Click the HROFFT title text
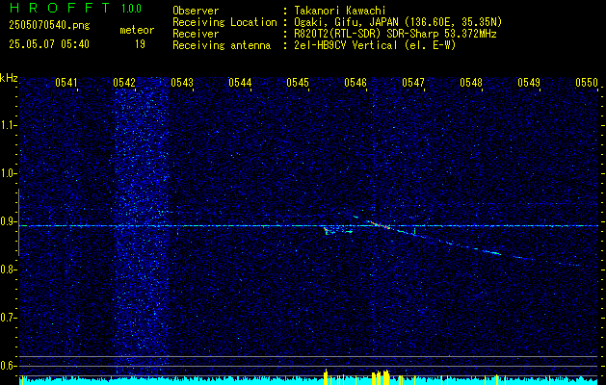The height and width of the screenshot is (385, 606). click(x=59, y=8)
